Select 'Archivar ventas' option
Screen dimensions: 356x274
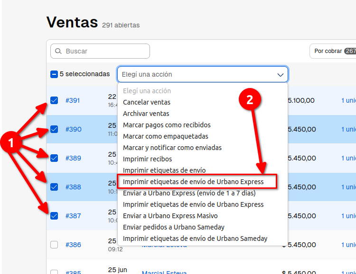pos(146,114)
